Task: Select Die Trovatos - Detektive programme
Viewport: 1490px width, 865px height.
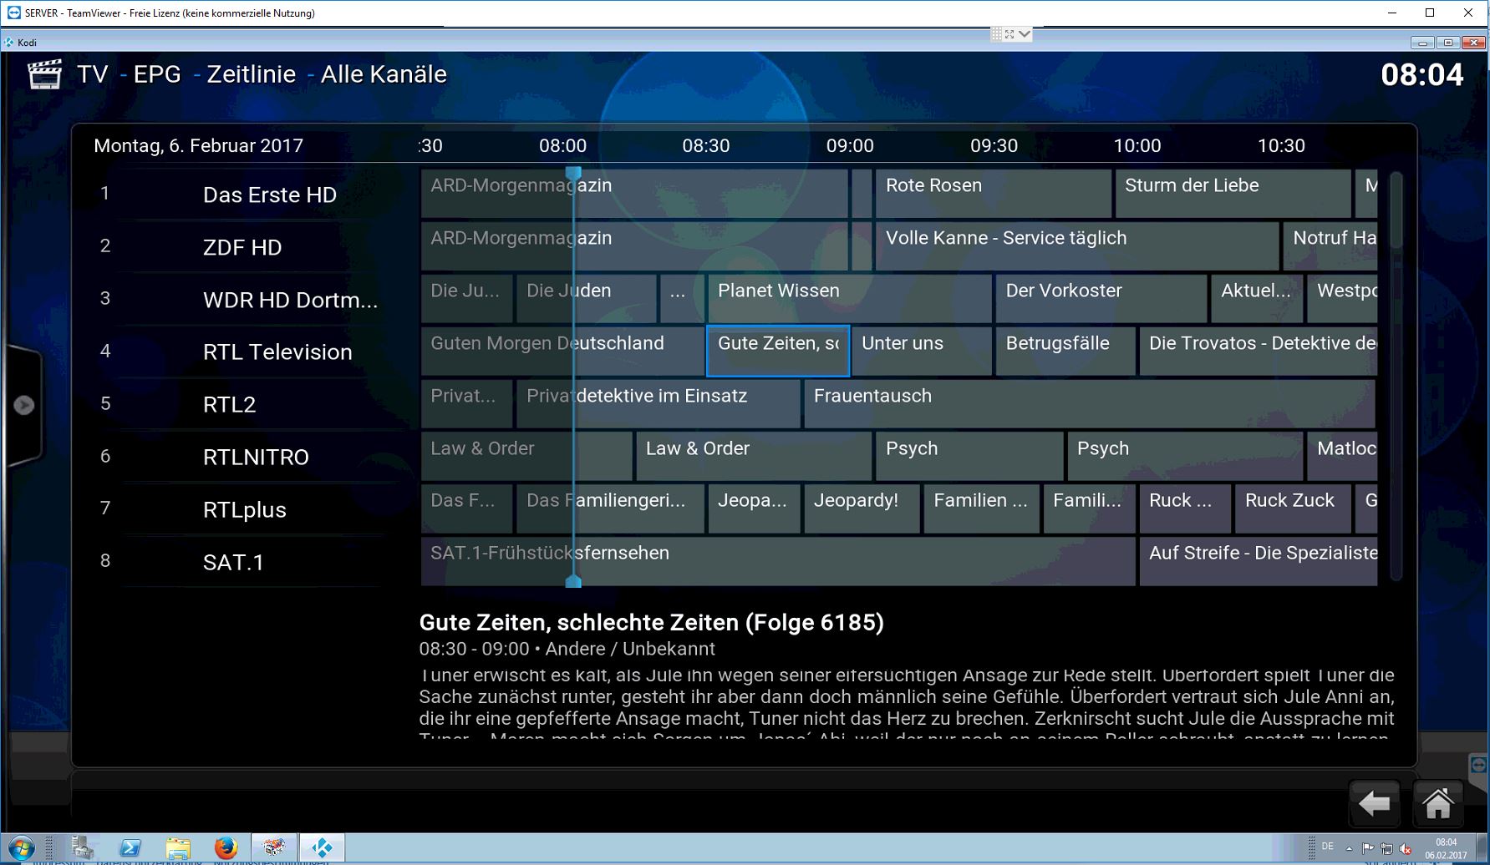Action: click(1259, 351)
